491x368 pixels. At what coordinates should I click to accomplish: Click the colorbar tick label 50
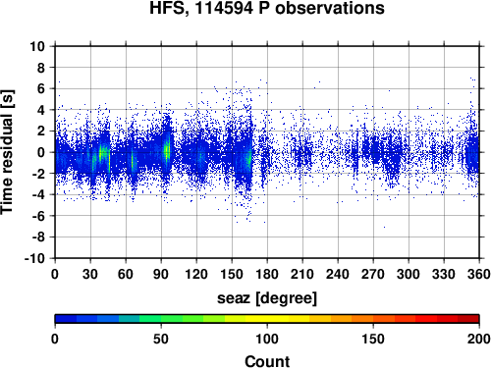pos(161,339)
